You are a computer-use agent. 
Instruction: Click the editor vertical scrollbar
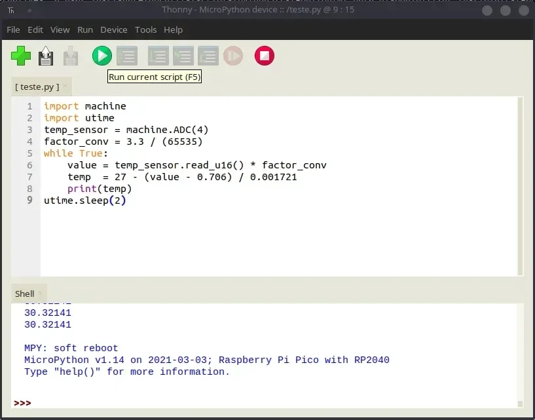point(520,186)
